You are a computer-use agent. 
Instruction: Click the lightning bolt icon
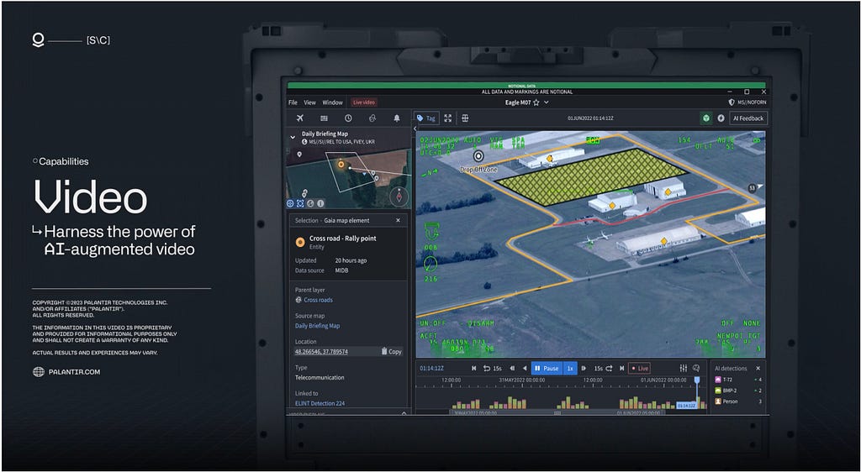coord(721,118)
